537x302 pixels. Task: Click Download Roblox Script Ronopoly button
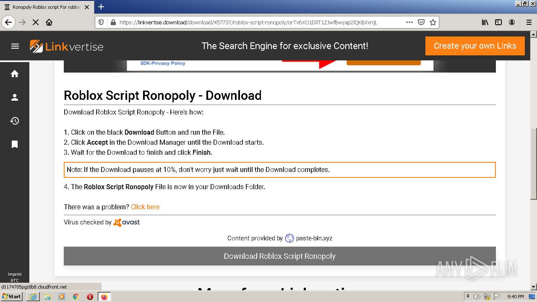[280, 256]
